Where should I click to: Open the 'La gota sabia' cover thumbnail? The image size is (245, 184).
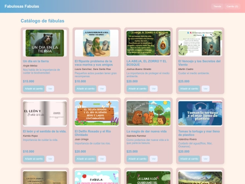pos(45,178)
